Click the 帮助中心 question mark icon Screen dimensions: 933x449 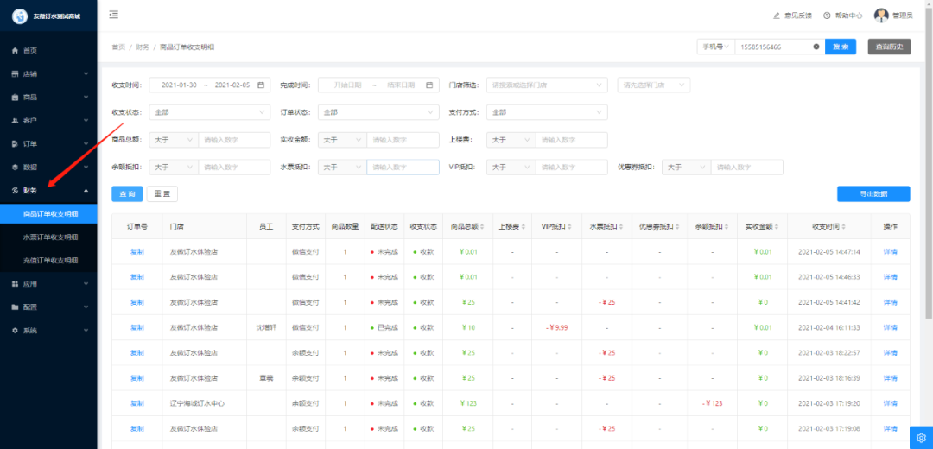(827, 16)
